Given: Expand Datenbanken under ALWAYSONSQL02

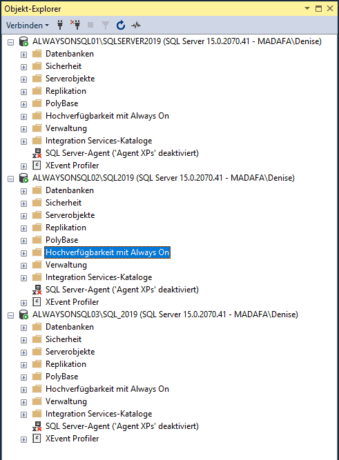Looking at the screenshot, I should pyautogui.click(x=23, y=191).
